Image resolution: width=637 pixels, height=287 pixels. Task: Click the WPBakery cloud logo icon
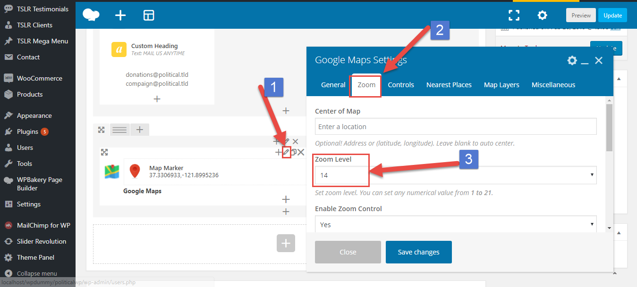tap(91, 15)
